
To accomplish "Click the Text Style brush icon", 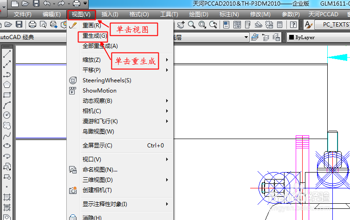I will 309,25.
